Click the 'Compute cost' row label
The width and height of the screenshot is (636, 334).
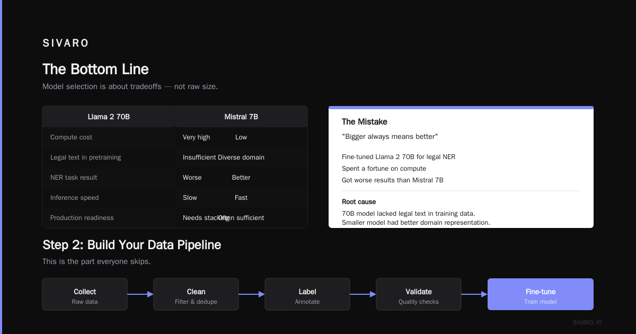(x=71, y=137)
